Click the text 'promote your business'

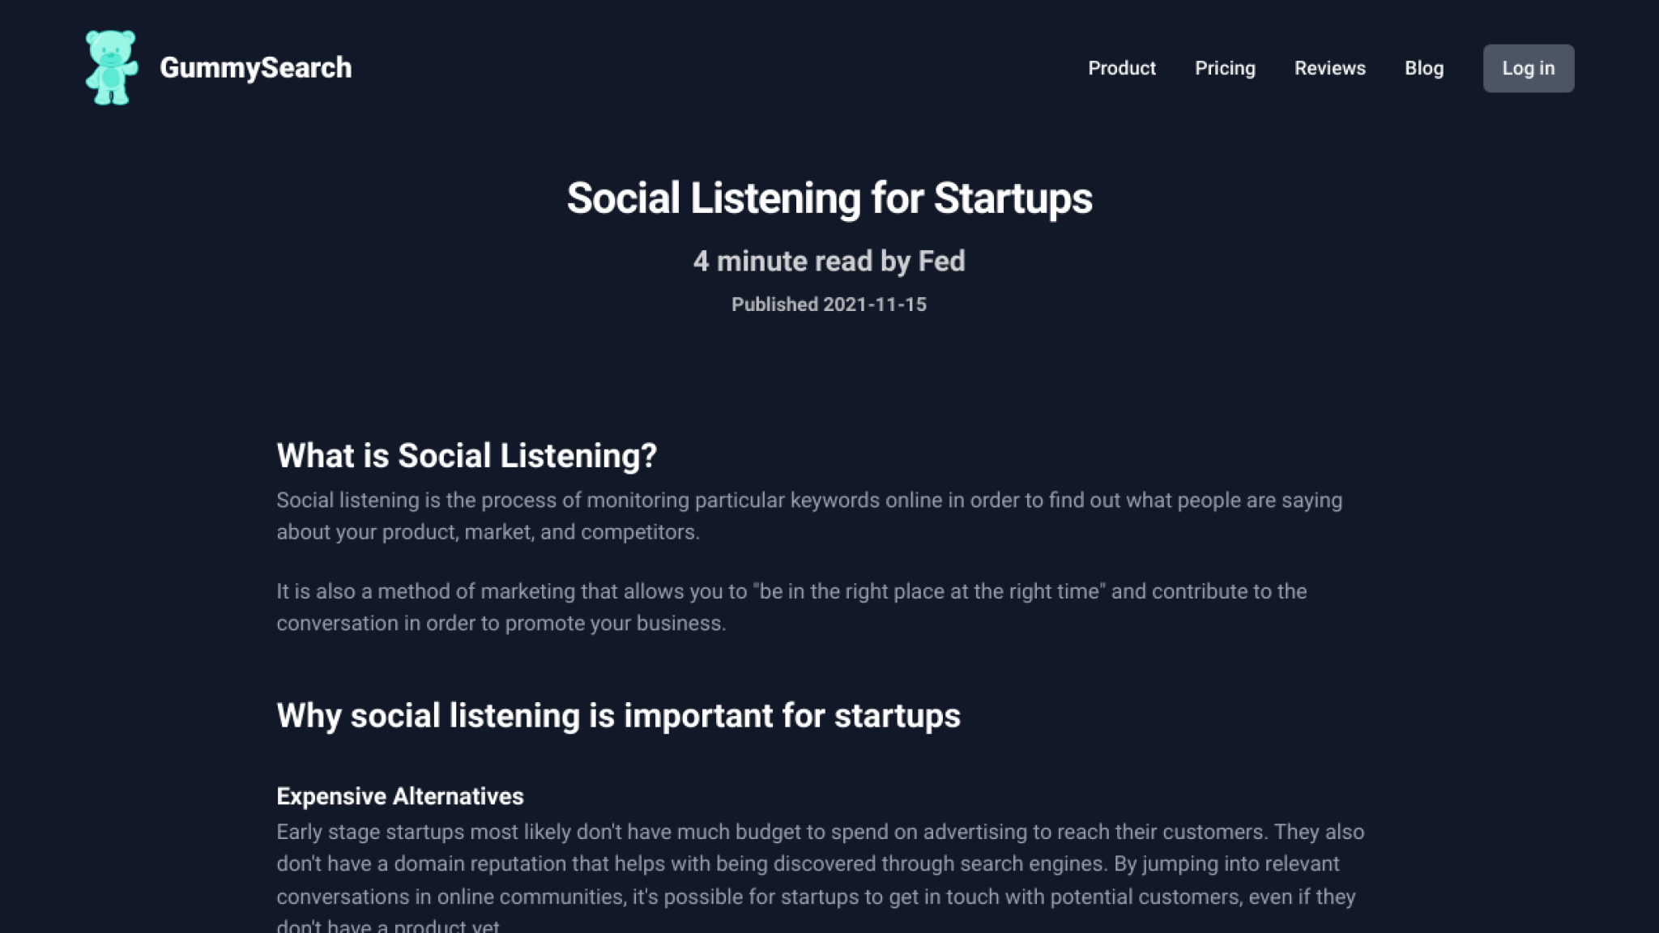(x=613, y=624)
